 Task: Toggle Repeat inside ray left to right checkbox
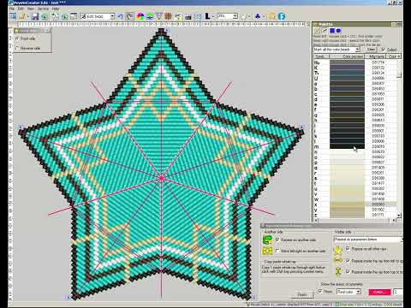[348, 260]
